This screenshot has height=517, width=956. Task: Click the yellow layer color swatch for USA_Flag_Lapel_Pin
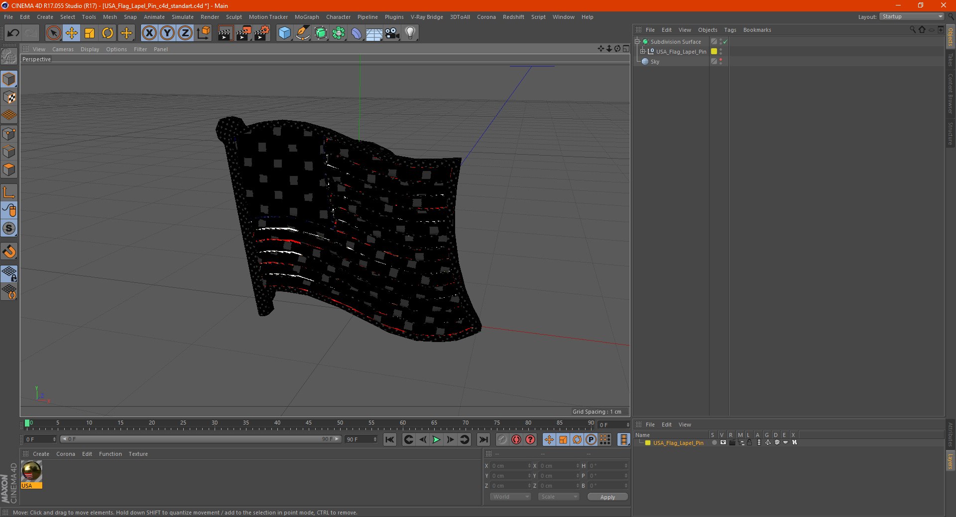(x=714, y=52)
